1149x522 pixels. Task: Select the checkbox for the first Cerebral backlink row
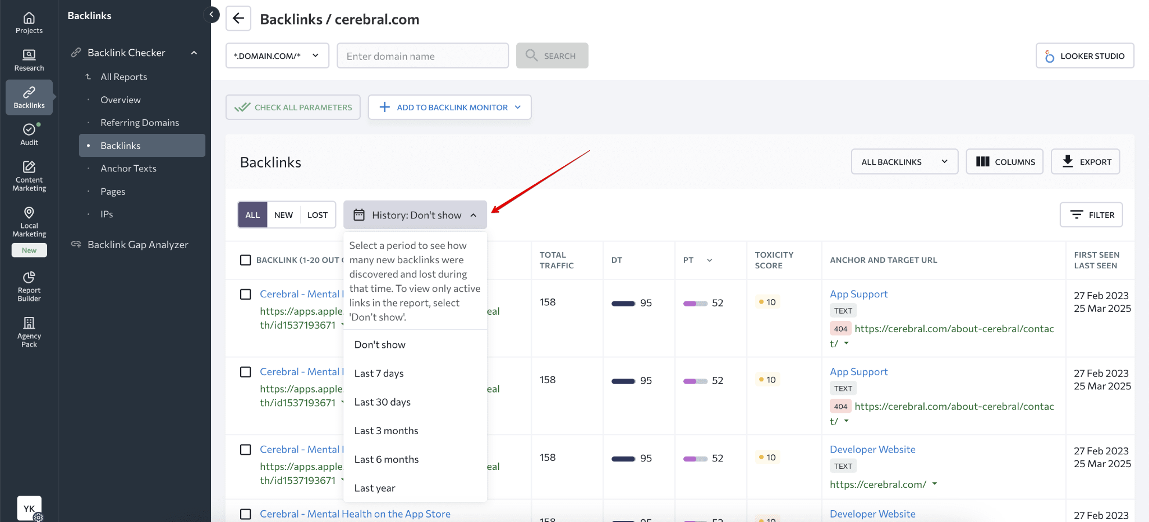click(x=245, y=294)
